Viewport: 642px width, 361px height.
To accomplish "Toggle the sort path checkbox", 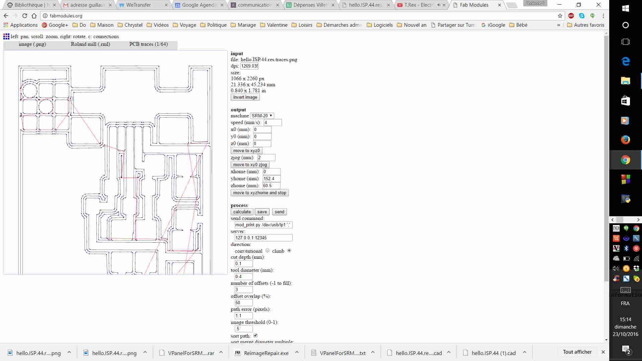I will [255, 335].
